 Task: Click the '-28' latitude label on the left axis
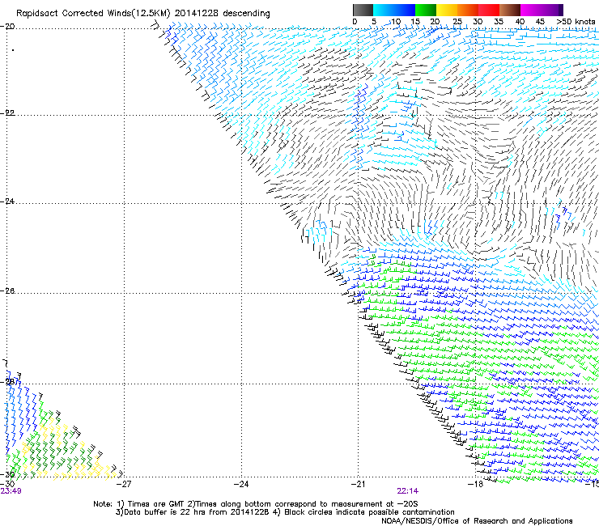7,382
